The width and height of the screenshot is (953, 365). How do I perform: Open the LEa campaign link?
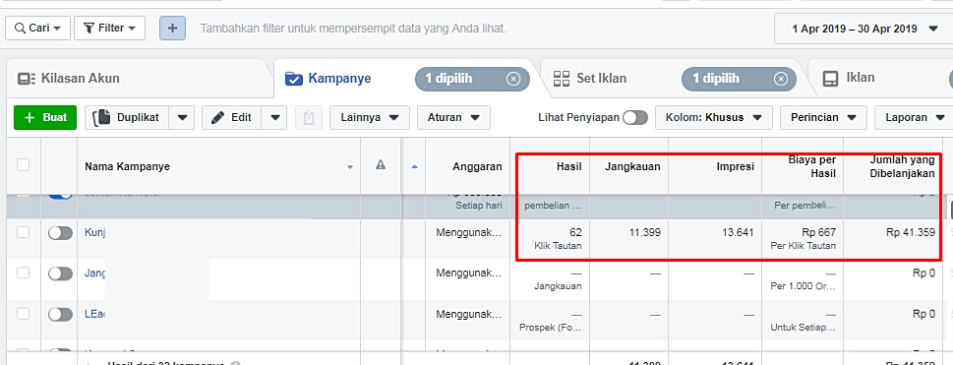(94, 315)
